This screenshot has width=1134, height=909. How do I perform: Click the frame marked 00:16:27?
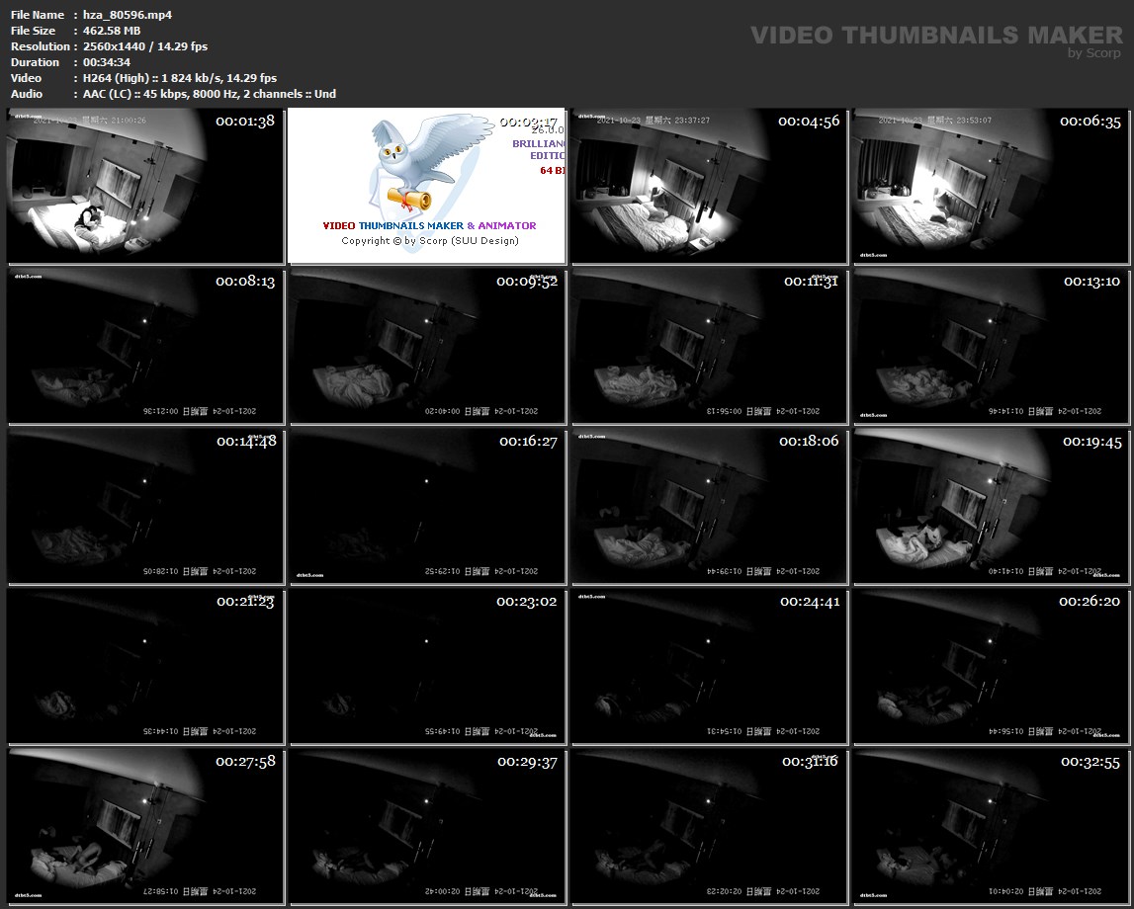[427, 506]
